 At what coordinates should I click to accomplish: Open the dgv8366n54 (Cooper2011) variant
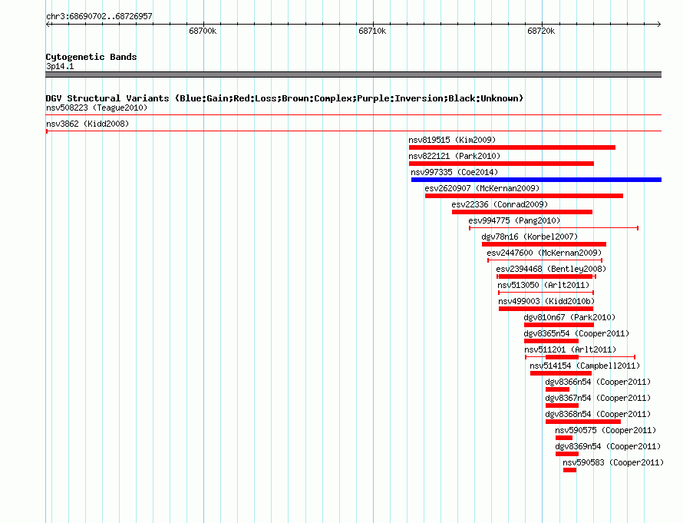557,389
